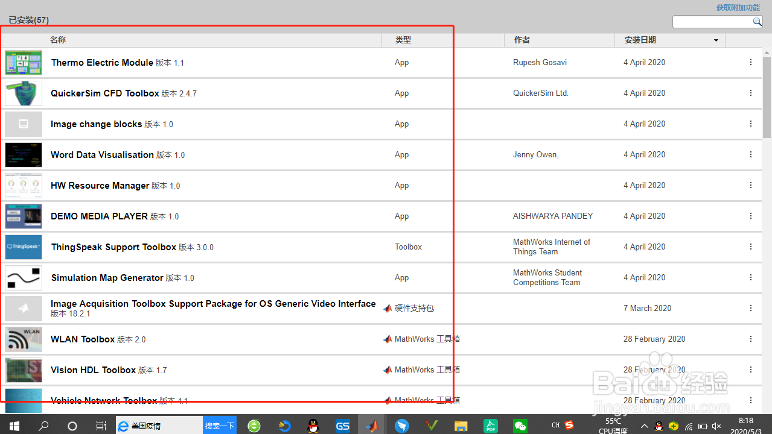Select the HW Resource Manager name
Viewport: 772px width, 434px height.
click(100, 186)
